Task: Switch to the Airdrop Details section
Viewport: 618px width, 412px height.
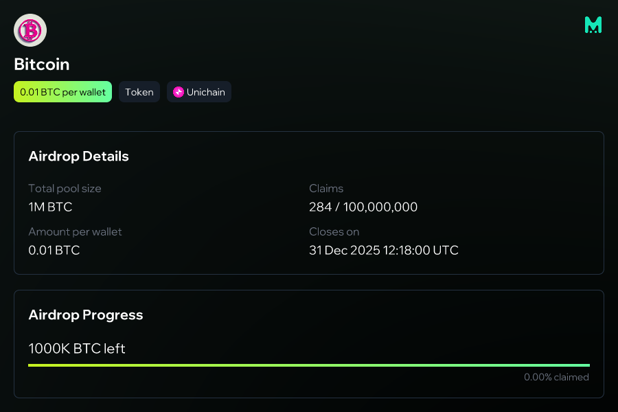Action: (x=78, y=156)
